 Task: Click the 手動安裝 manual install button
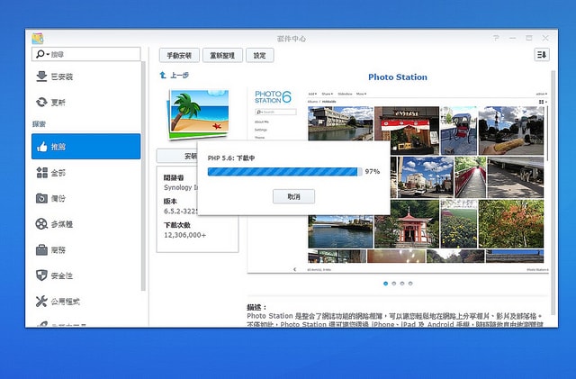coord(179,55)
